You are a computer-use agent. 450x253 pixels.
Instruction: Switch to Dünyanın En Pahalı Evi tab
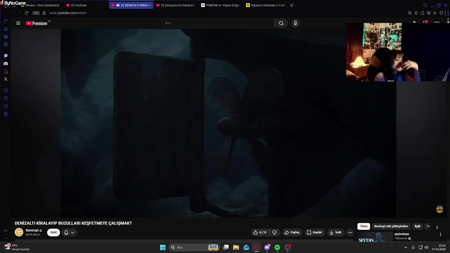pyautogui.click(x=176, y=5)
